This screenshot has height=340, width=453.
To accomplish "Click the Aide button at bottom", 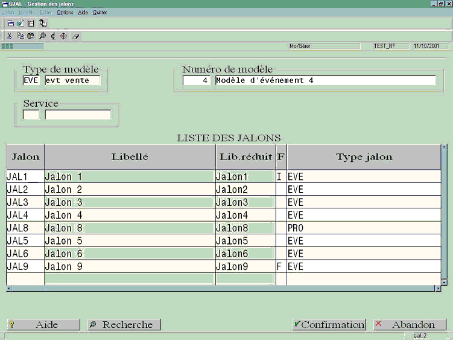I will pos(43,324).
